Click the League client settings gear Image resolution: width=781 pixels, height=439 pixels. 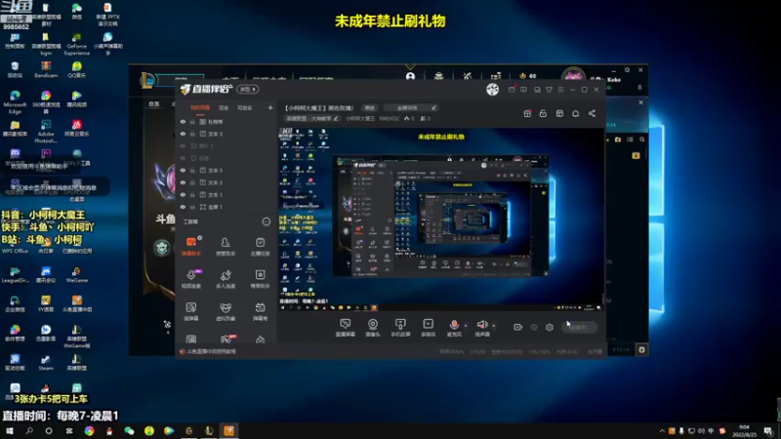pos(641,350)
